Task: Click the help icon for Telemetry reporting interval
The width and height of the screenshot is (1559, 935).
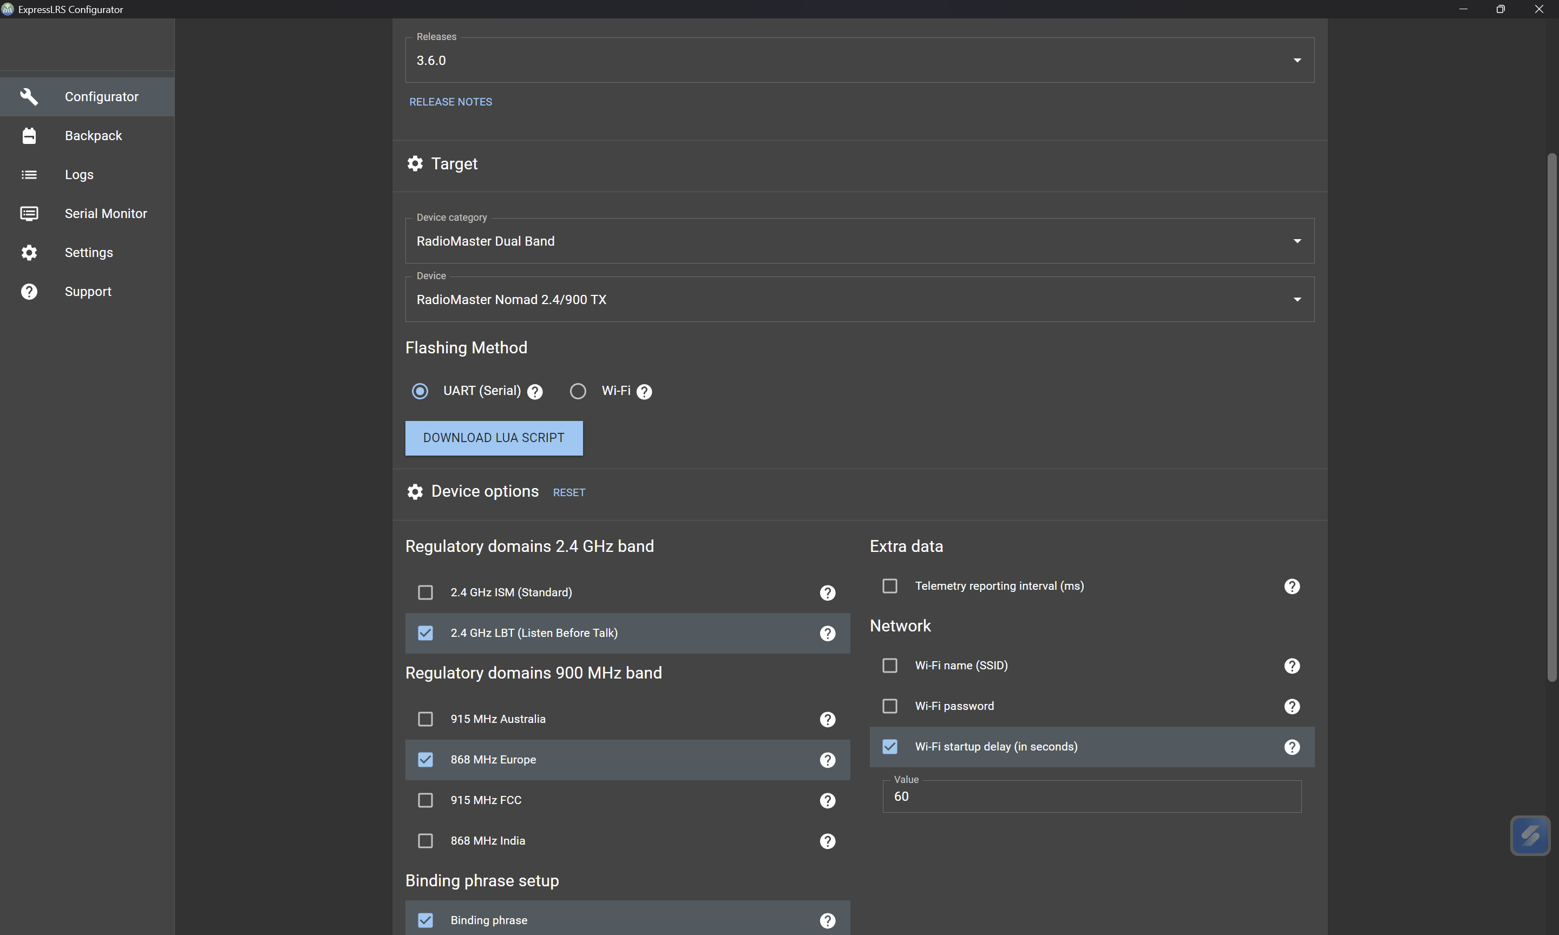Action: click(x=1292, y=587)
